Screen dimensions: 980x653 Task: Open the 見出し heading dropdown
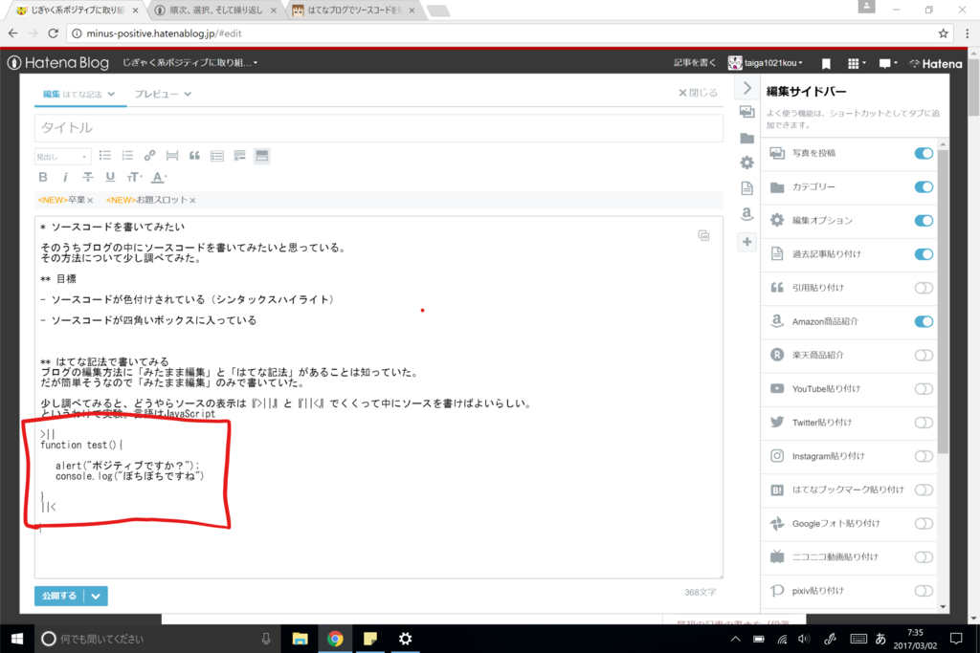point(61,155)
